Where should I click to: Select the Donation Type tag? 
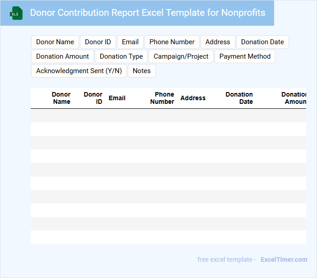(121, 56)
